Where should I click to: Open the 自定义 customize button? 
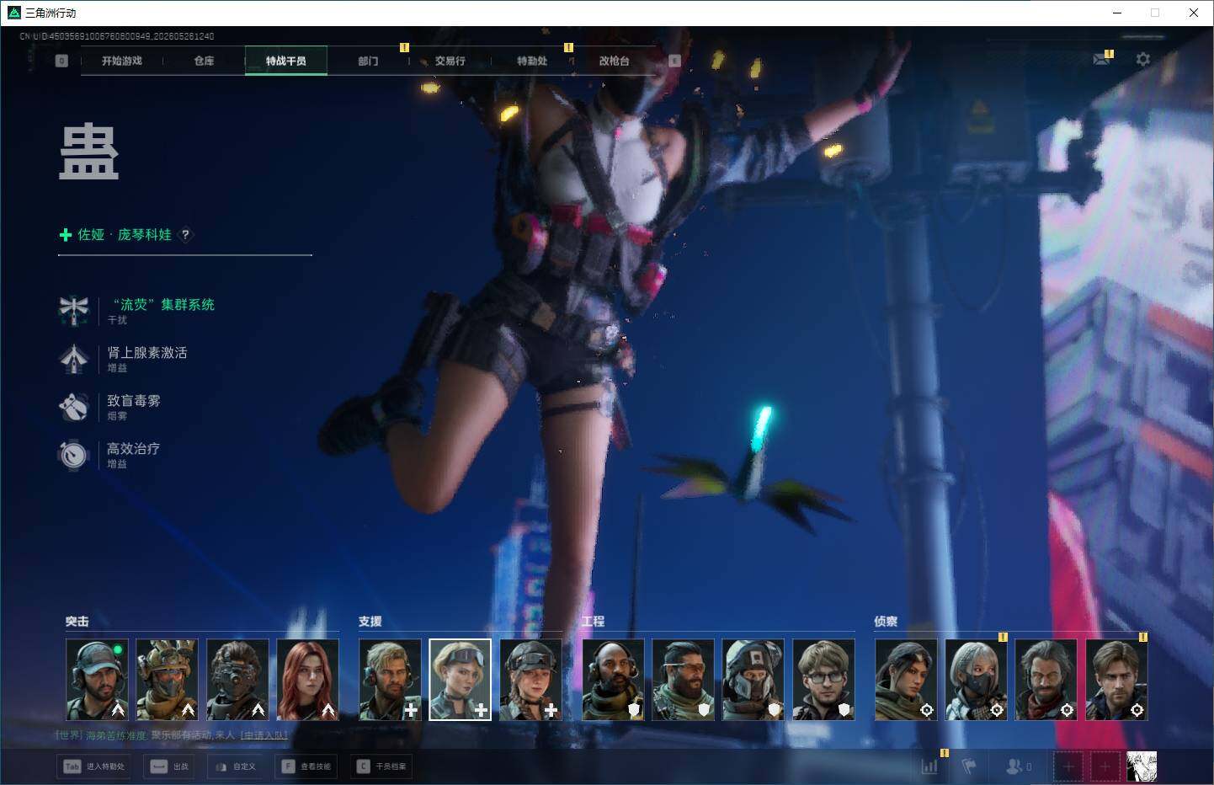coord(236,766)
